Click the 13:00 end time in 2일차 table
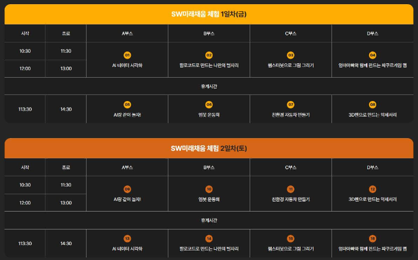The height and width of the screenshot is (260, 418). point(66,203)
